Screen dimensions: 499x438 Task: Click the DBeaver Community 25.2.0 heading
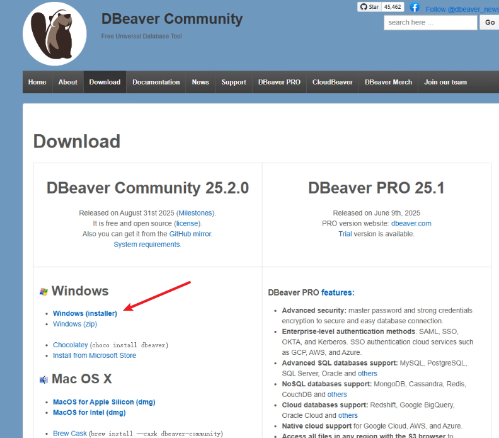(147, 188)
